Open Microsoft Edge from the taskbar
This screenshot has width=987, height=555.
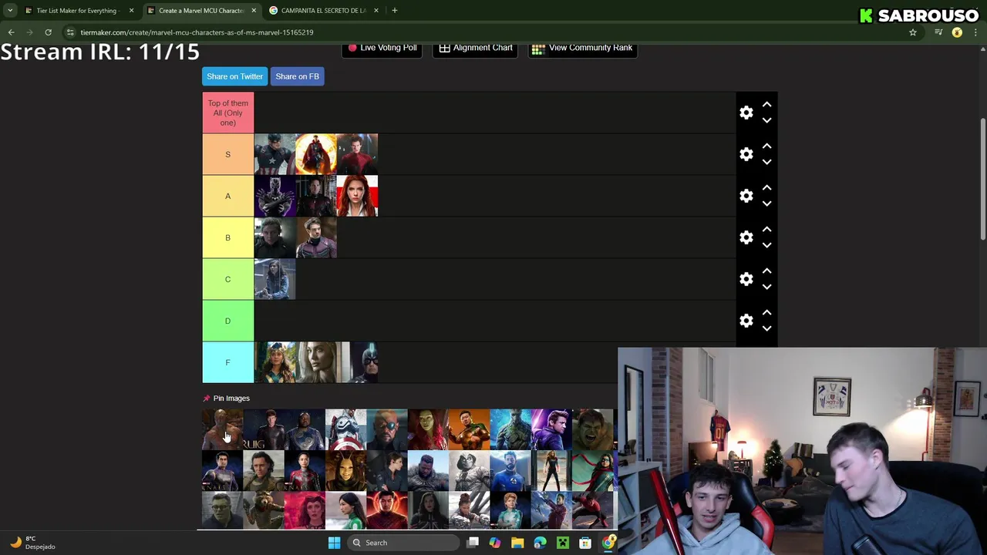(x=540, y=543)
